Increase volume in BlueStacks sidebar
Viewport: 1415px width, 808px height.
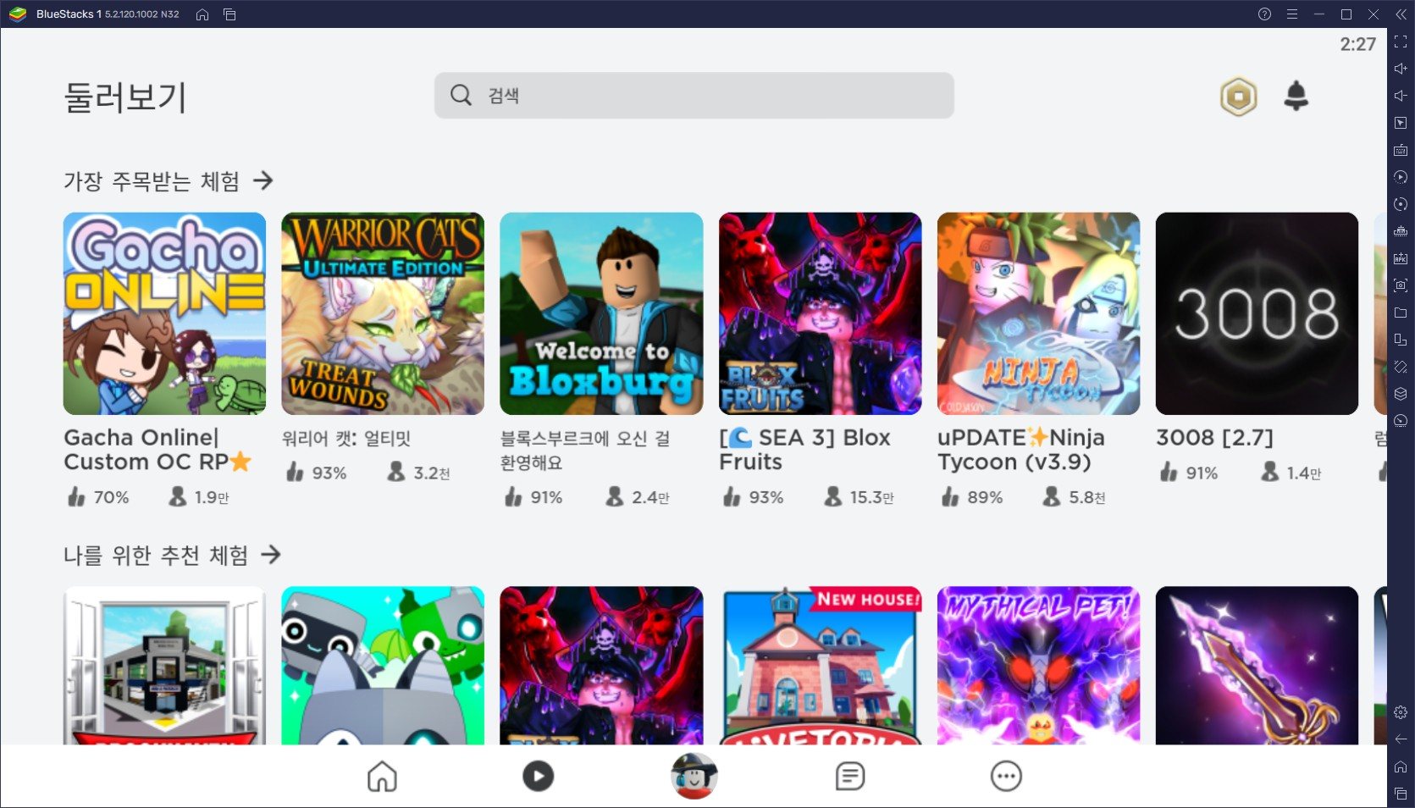coord(1401,69)
